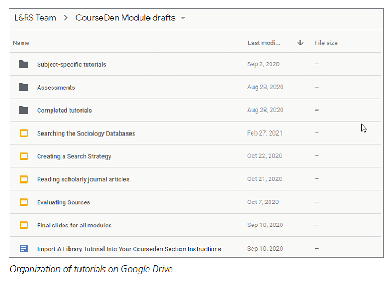Click Completed tutorials row Aug 28, 2020 date
This screenshot has height=281, width=392.
[265, 110]
